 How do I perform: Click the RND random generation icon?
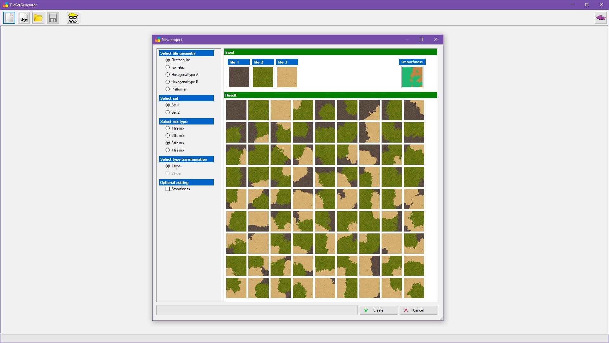tap(73, 18)
